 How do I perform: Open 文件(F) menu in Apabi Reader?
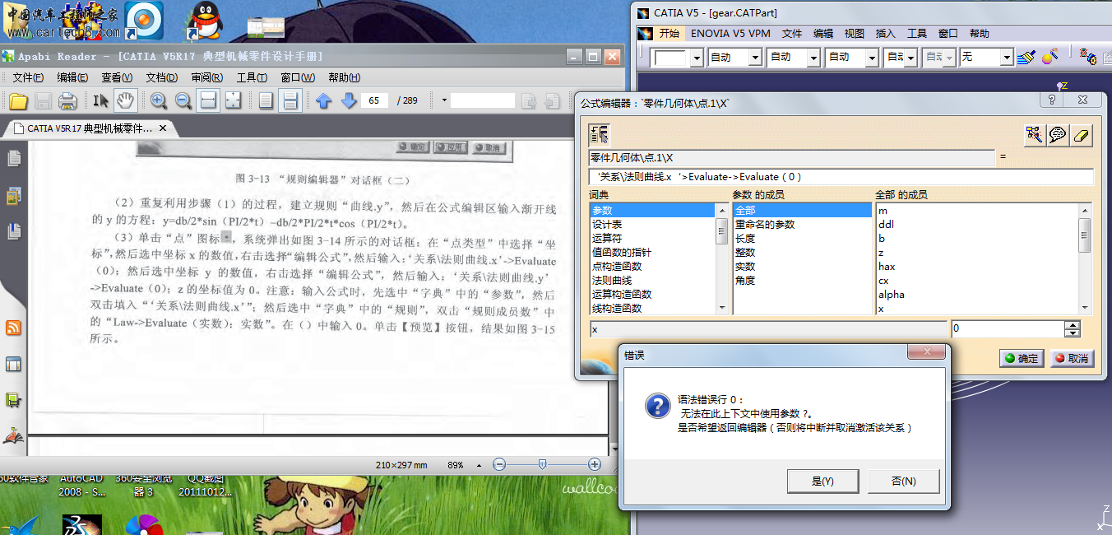[x=28, y=77]
